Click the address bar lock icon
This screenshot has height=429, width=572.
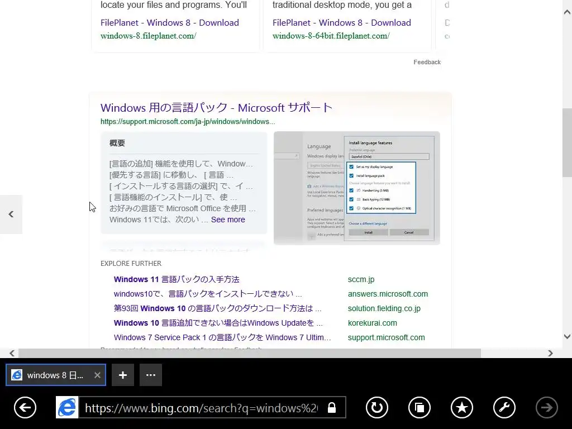[x=332, y=407]
